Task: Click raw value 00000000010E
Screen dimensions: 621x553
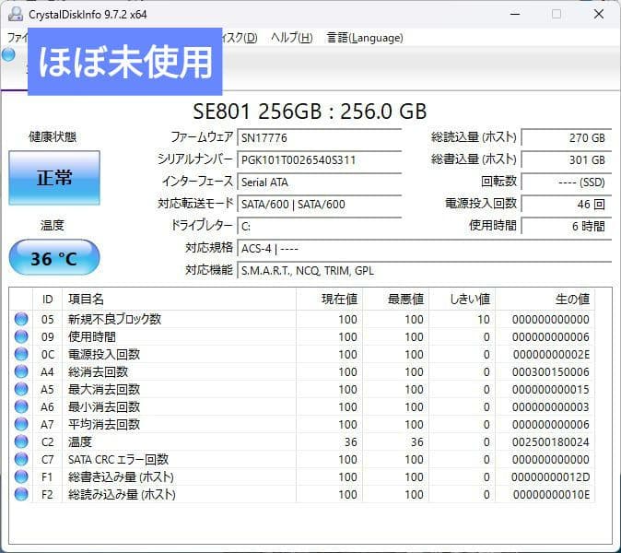Action: coord(551,494)
